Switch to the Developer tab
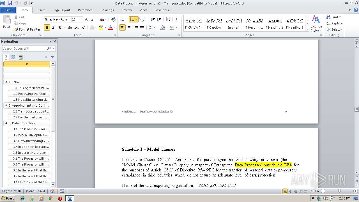This screenshot has width=359, height=202. 162,10
